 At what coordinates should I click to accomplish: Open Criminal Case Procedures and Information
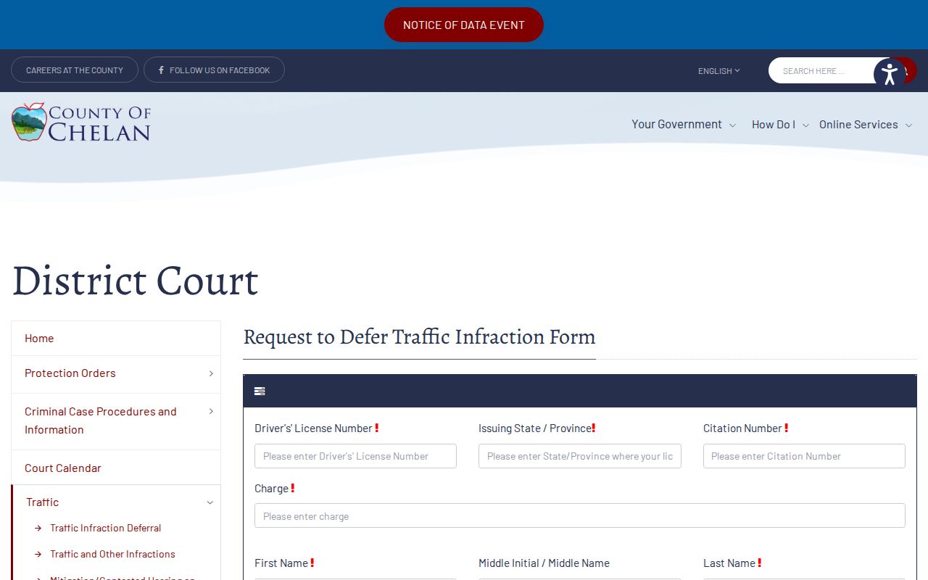tap(101, 420)
